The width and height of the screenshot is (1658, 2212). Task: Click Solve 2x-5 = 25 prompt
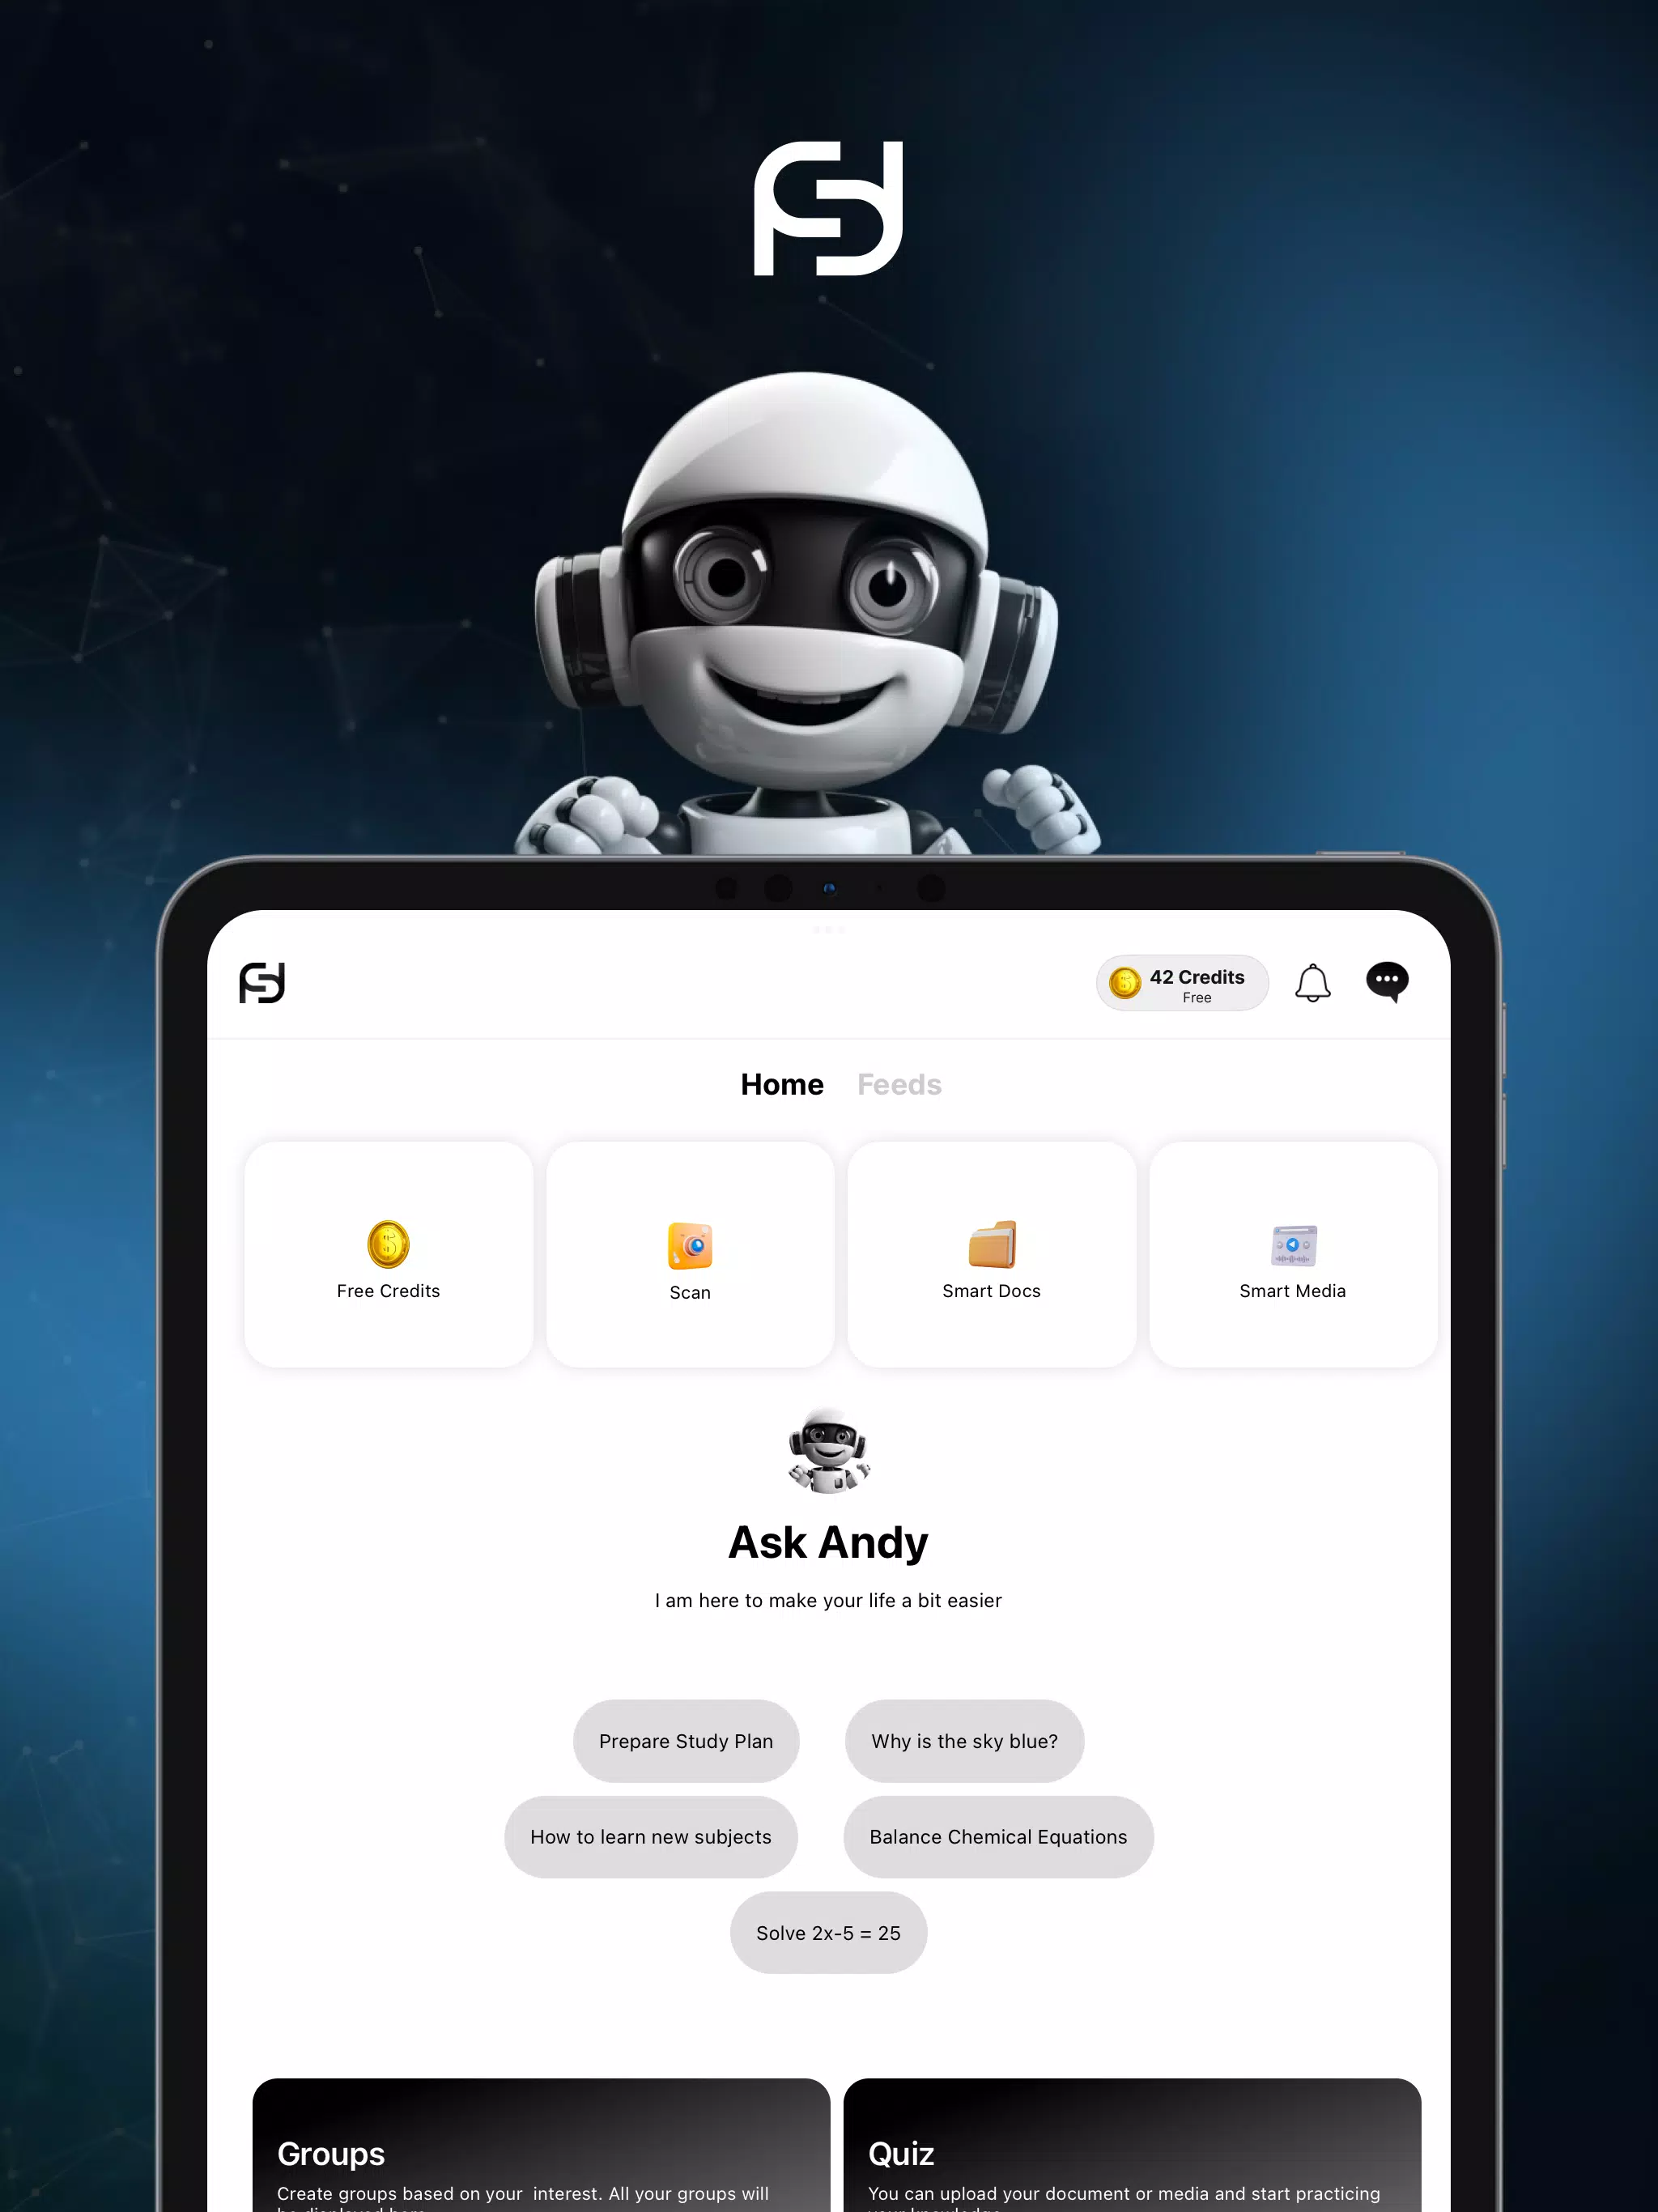pos(827,1932)
